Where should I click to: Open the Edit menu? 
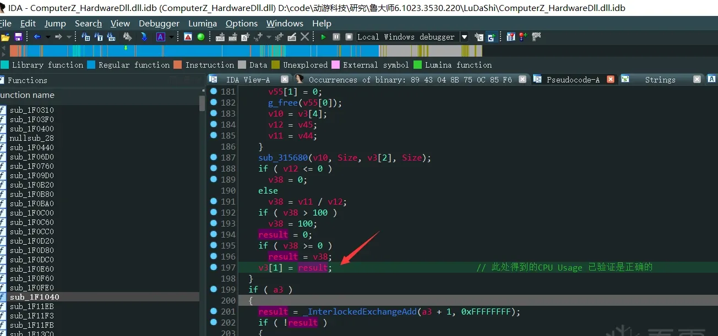(x=28, y=23)
